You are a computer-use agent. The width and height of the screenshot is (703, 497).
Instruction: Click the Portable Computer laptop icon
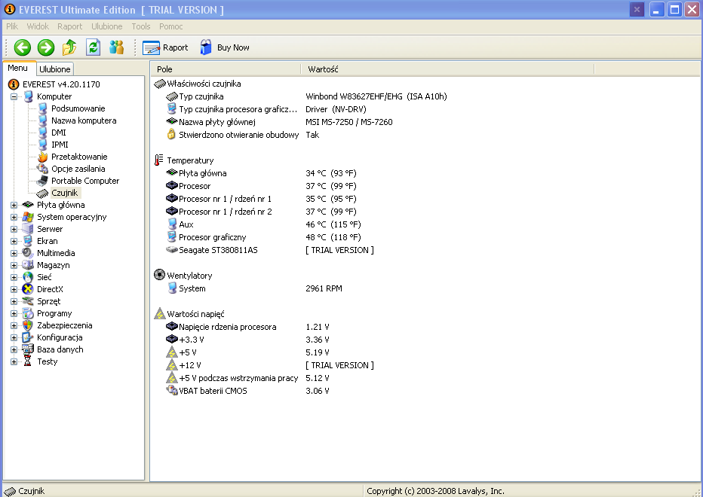pyautogui.click(x=42, y=181)
